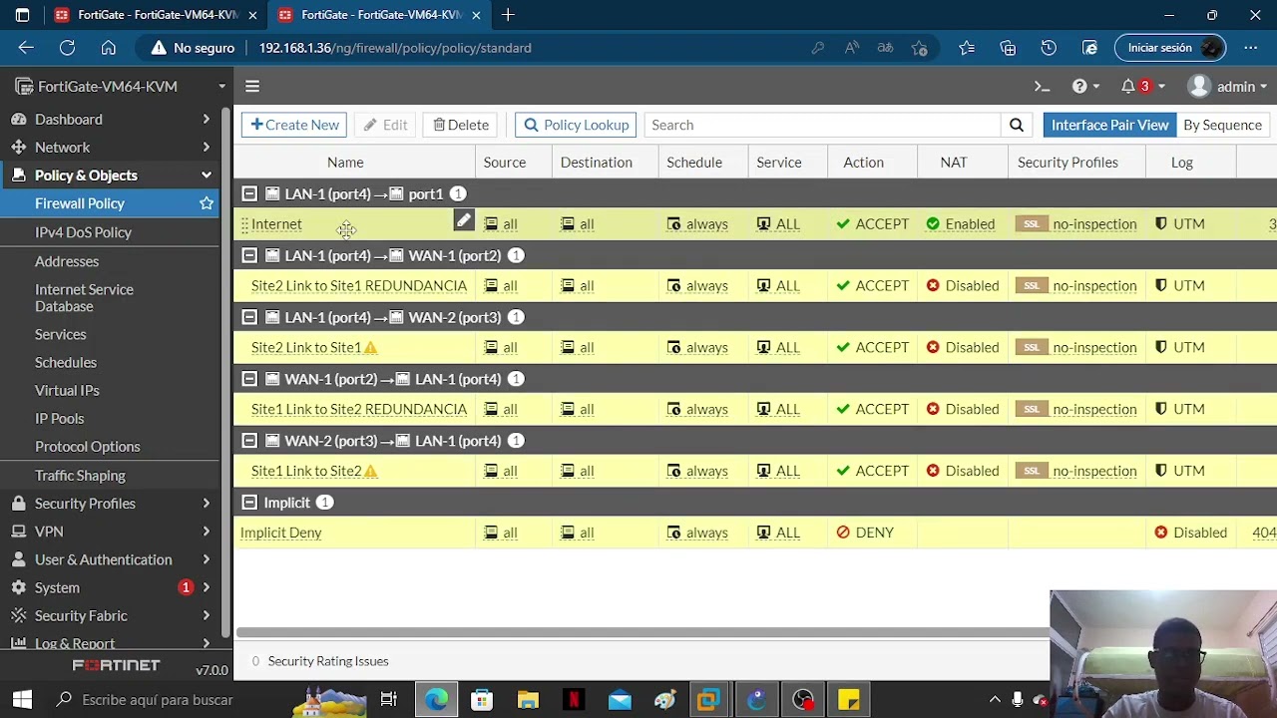Open the Mail taskbar icon
The width and height of the screenshot is (1277, 718).
620,700
